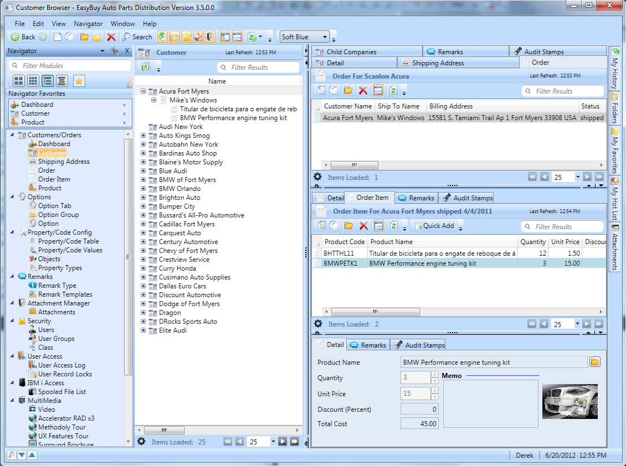The image size is (626, 466).
Task: Click the new blank document icon in main toolbar
Action: [x=58, y=37]
